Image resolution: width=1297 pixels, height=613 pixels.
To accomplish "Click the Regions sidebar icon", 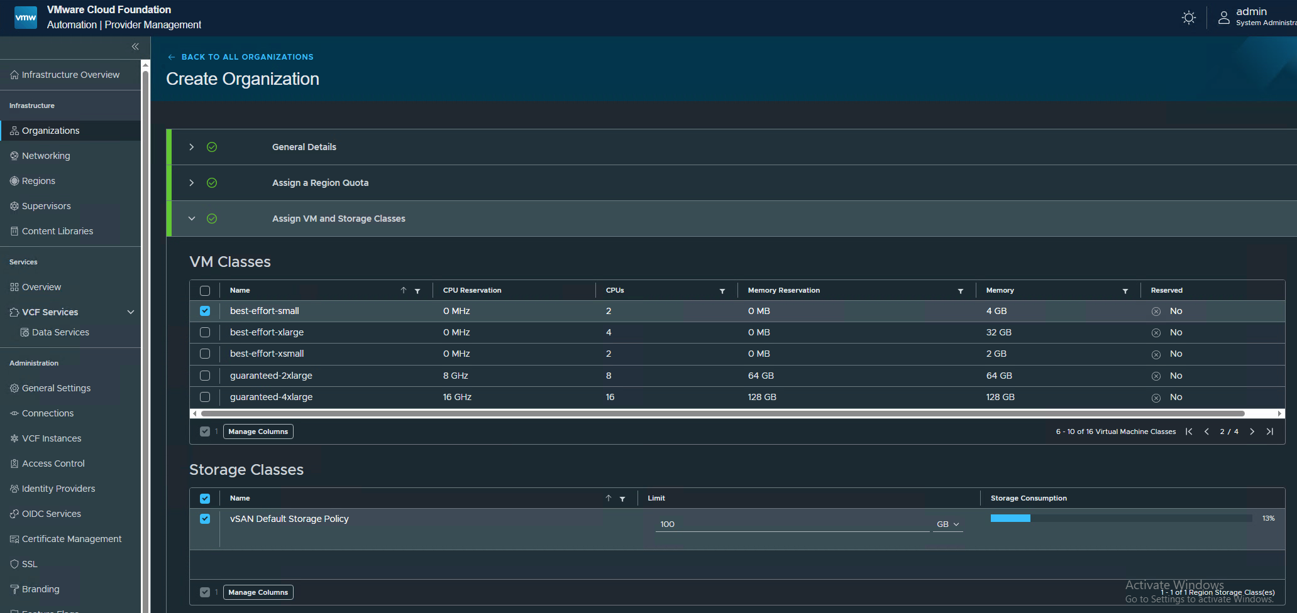I will (x=14, y=181).
